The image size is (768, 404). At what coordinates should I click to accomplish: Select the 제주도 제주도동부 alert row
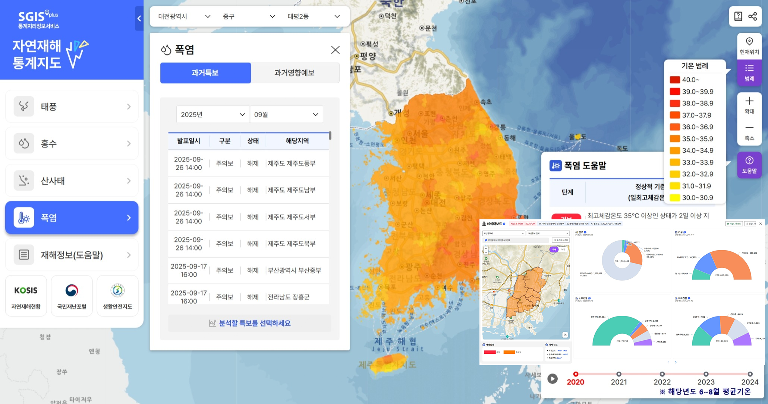pos(248,163)
